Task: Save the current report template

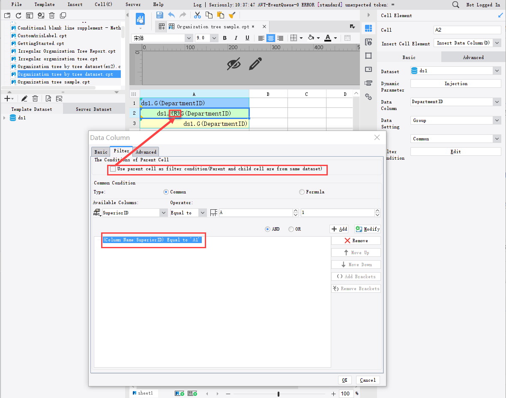Action: [159, 15]
